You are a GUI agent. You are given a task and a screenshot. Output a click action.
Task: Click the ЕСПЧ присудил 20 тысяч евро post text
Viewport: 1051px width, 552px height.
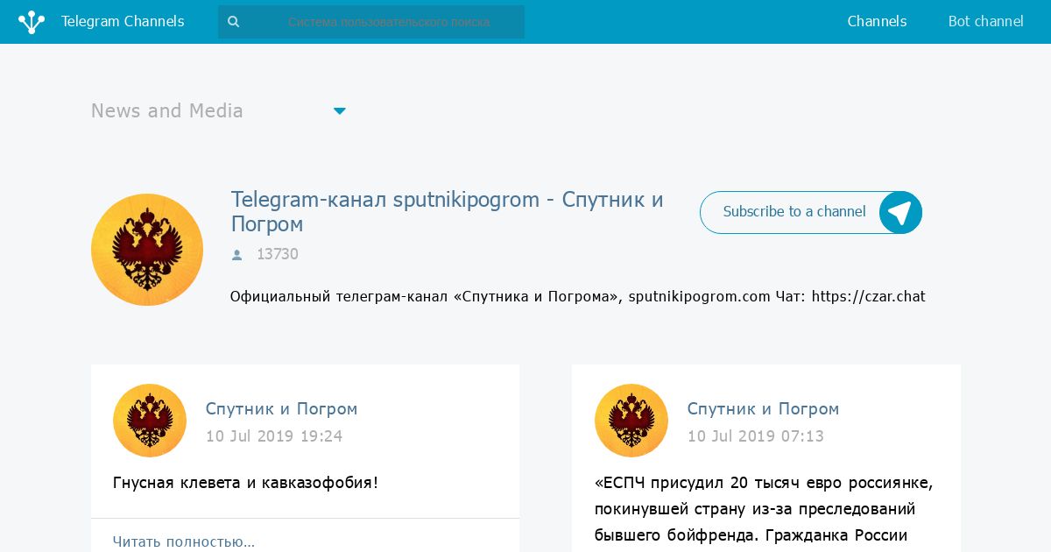tap(764, 509)
